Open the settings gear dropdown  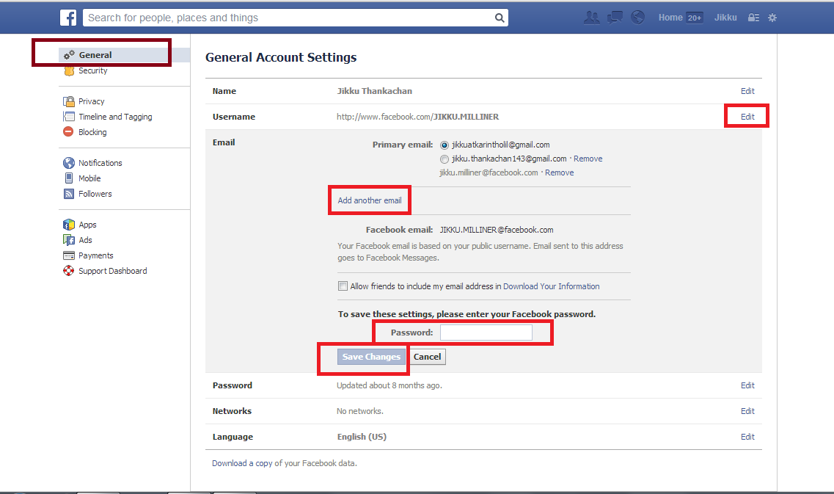point(772,16)
